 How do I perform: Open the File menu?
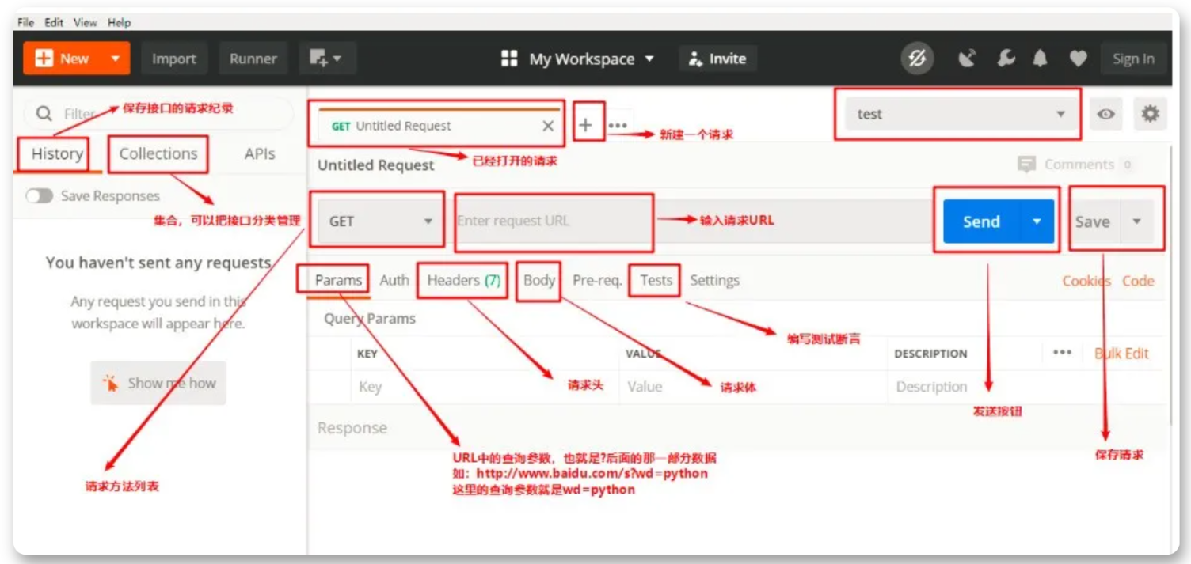[x=25, y=22]
